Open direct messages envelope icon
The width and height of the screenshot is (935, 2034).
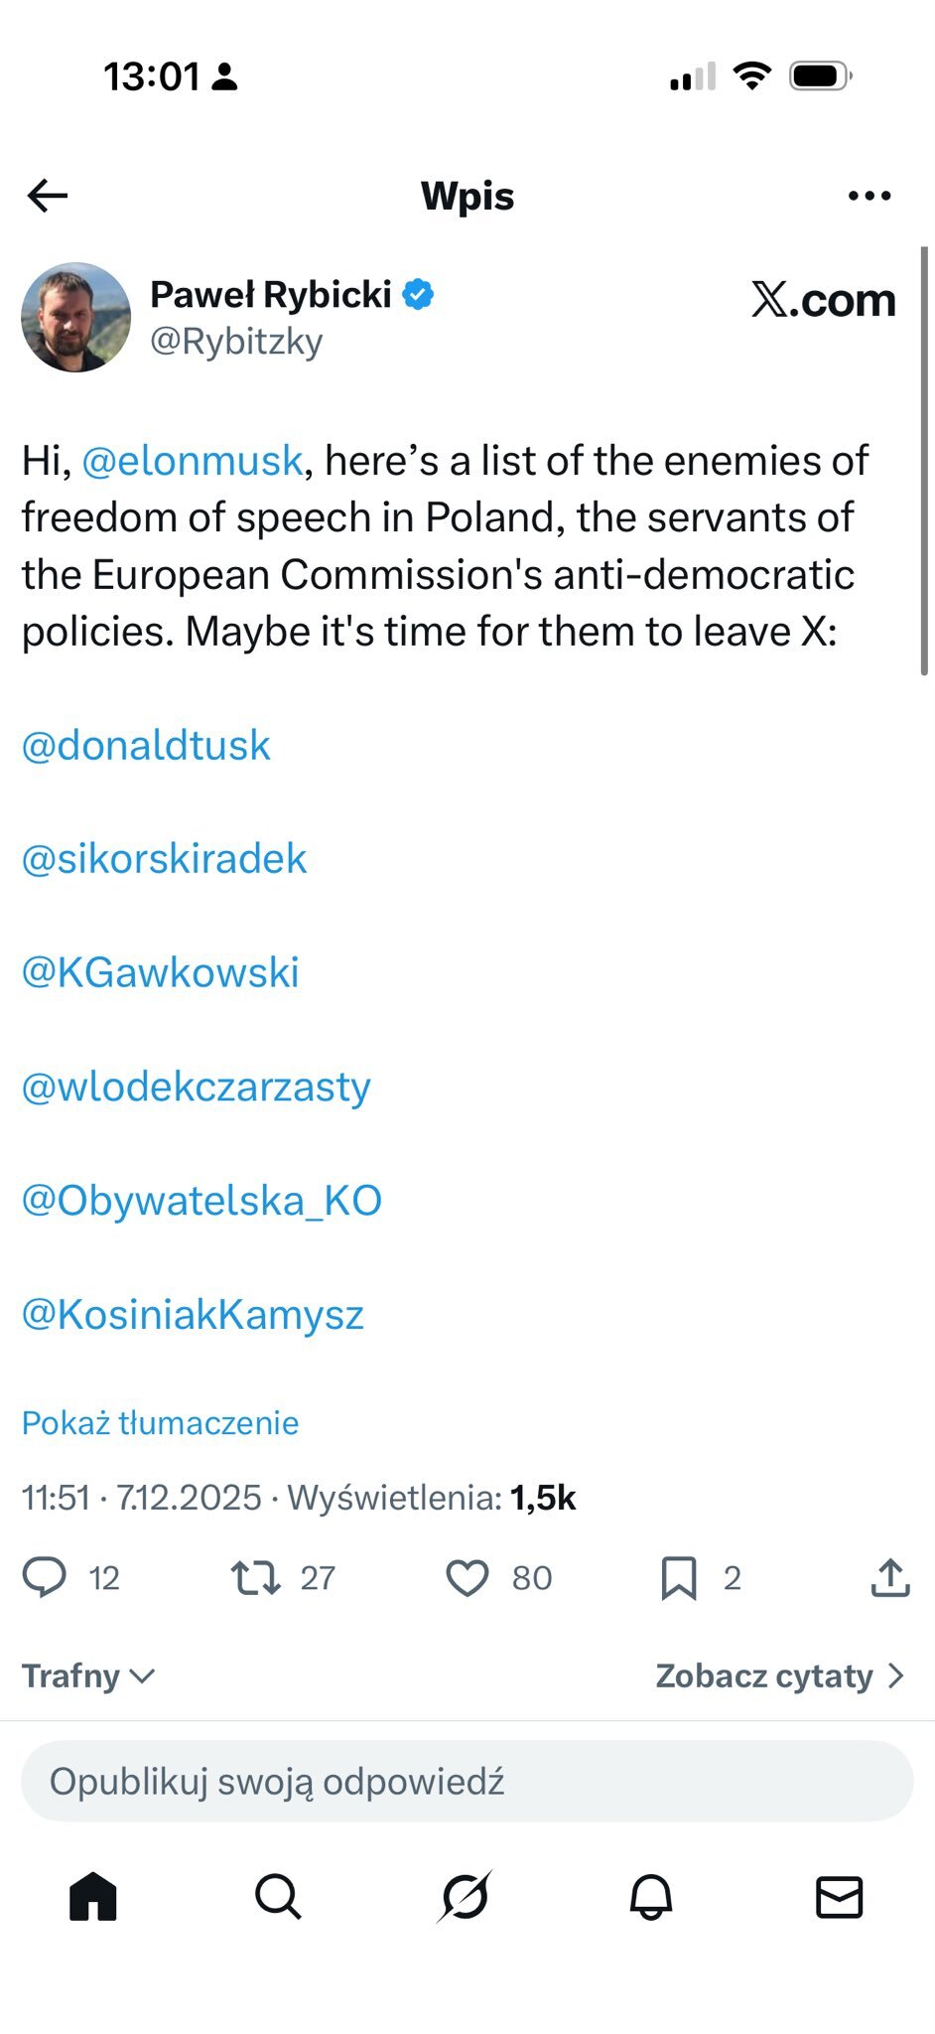click(839, 1898)
